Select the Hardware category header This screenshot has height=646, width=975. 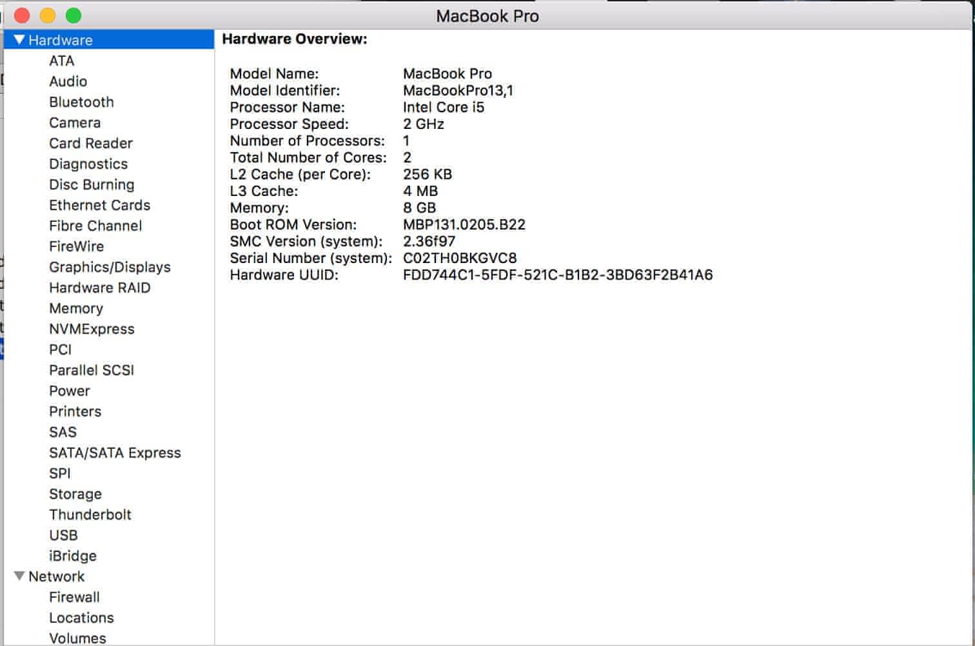tap(109, 40)
